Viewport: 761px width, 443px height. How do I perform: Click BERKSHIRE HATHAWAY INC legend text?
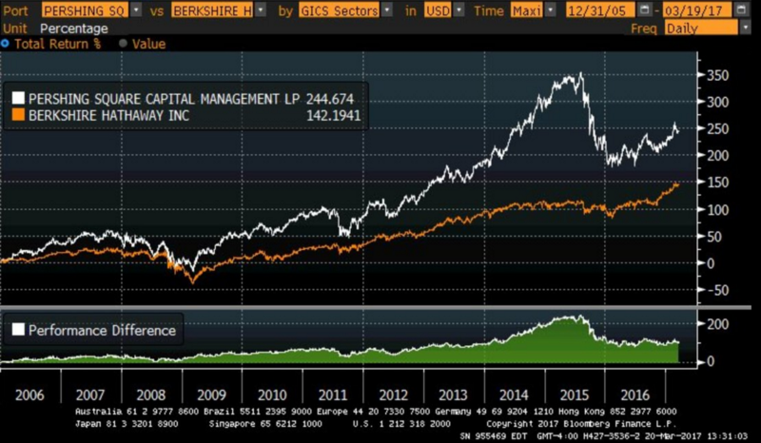coord(109,115)
